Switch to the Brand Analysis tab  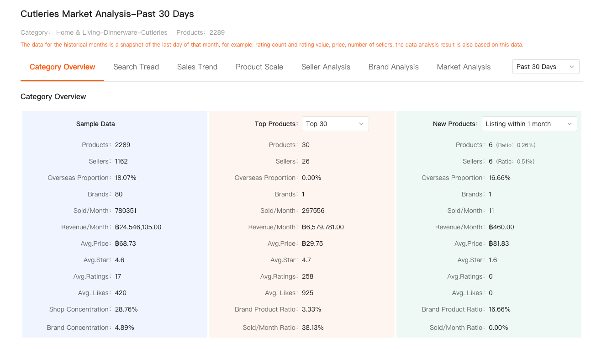[393, 67]
